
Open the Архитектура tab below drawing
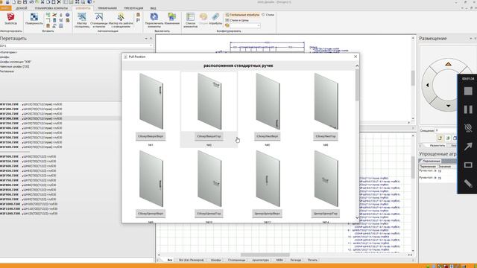[261, 260]
